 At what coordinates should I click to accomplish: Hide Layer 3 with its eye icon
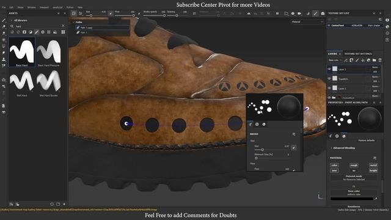(x=329, y=69)
